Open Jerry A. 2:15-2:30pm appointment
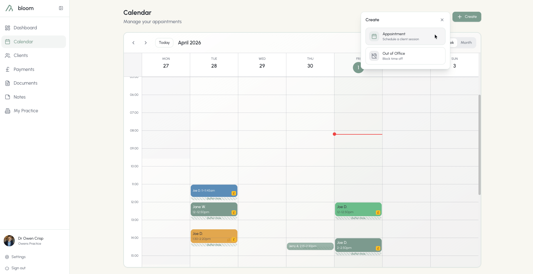This screenshot has height=274, width=533. coord(310,246)
